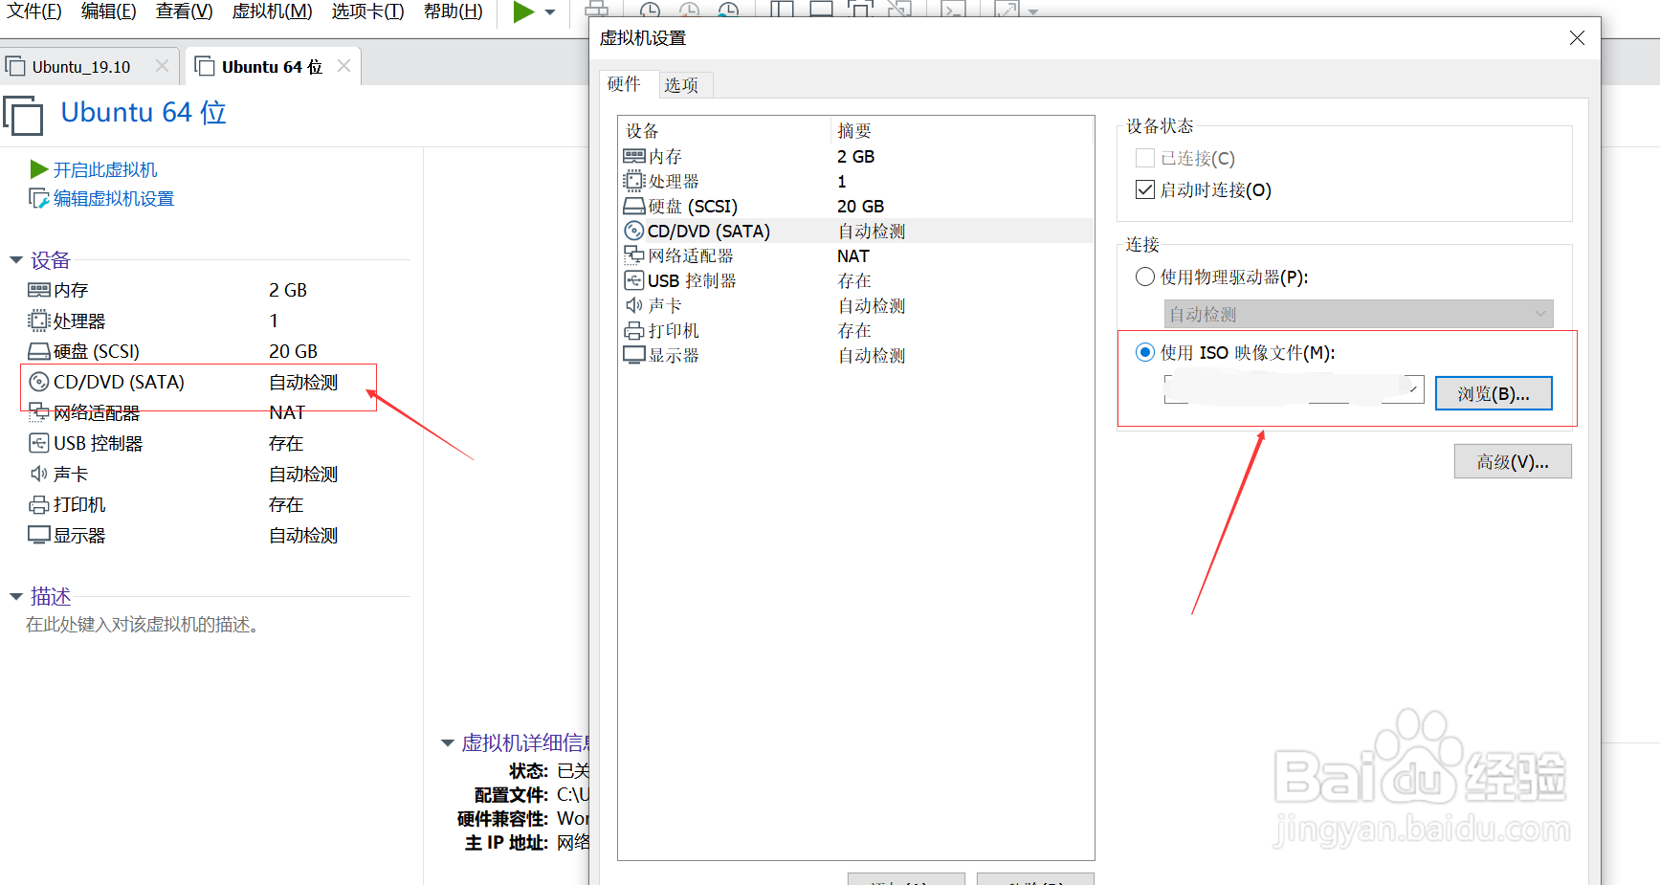The width and height of the screenshot is (1660, 885).
Task: Click display monitor icon in settings dialog list
Action: (633, 355)
